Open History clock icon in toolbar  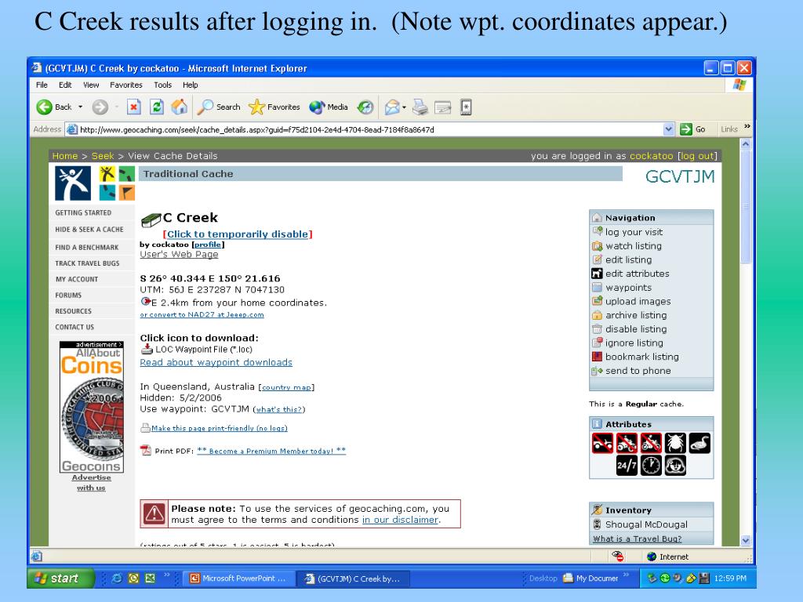pos(365,107)
